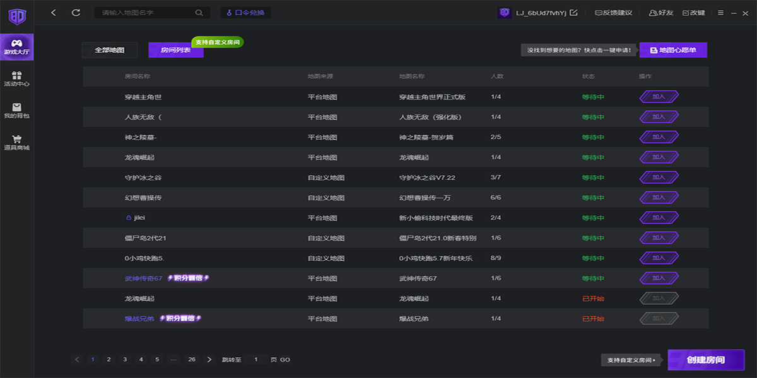Switch to the 全部地图 tab
This screenshot has height=378, width=757.
(x=109, y=50)
